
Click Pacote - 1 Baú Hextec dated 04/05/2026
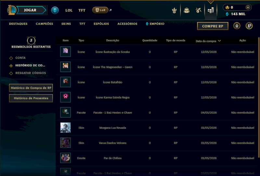112,113
